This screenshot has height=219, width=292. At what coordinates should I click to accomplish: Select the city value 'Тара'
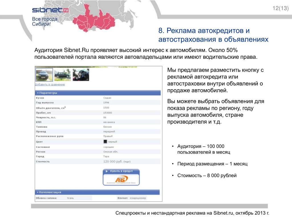(106, 157)
